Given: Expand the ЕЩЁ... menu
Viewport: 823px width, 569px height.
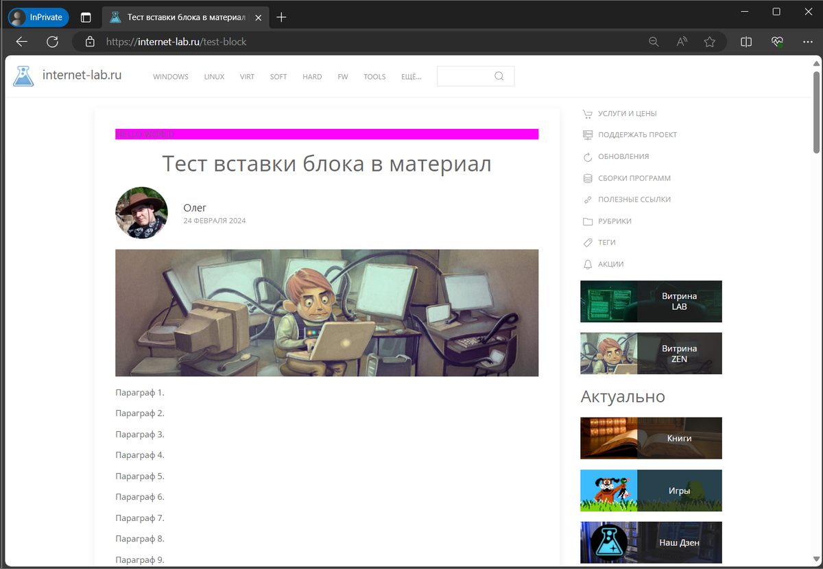Looking at the screenshot, I should (x=411, y=77).
